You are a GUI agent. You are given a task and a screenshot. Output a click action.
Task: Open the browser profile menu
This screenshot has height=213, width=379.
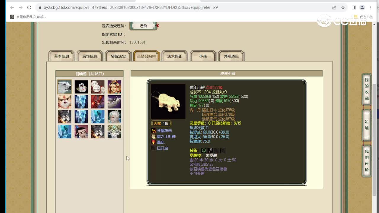click(x=362, y=7)
